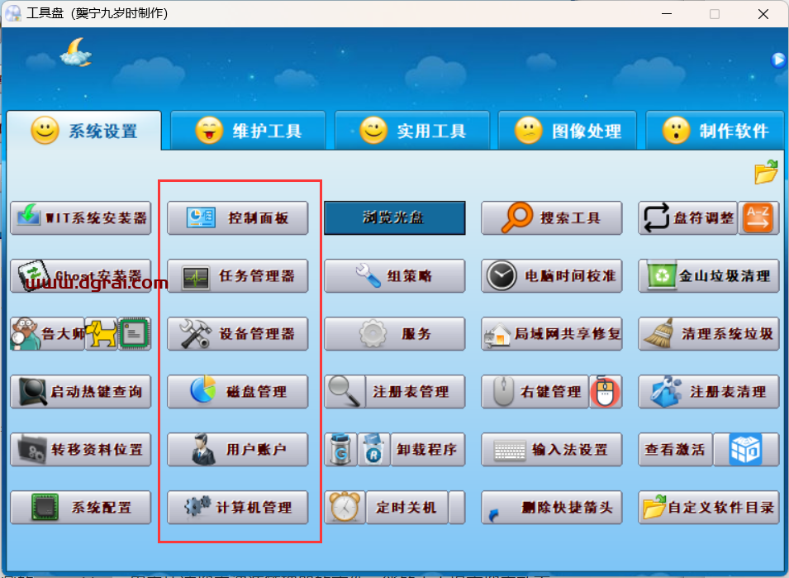
Task: Click the blue play arrow icon
Action: (778, 60)
